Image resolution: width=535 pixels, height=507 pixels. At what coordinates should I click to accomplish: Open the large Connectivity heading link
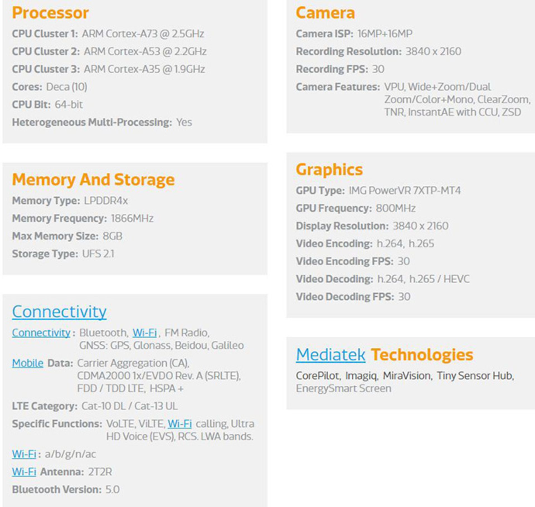coord(59,311)
